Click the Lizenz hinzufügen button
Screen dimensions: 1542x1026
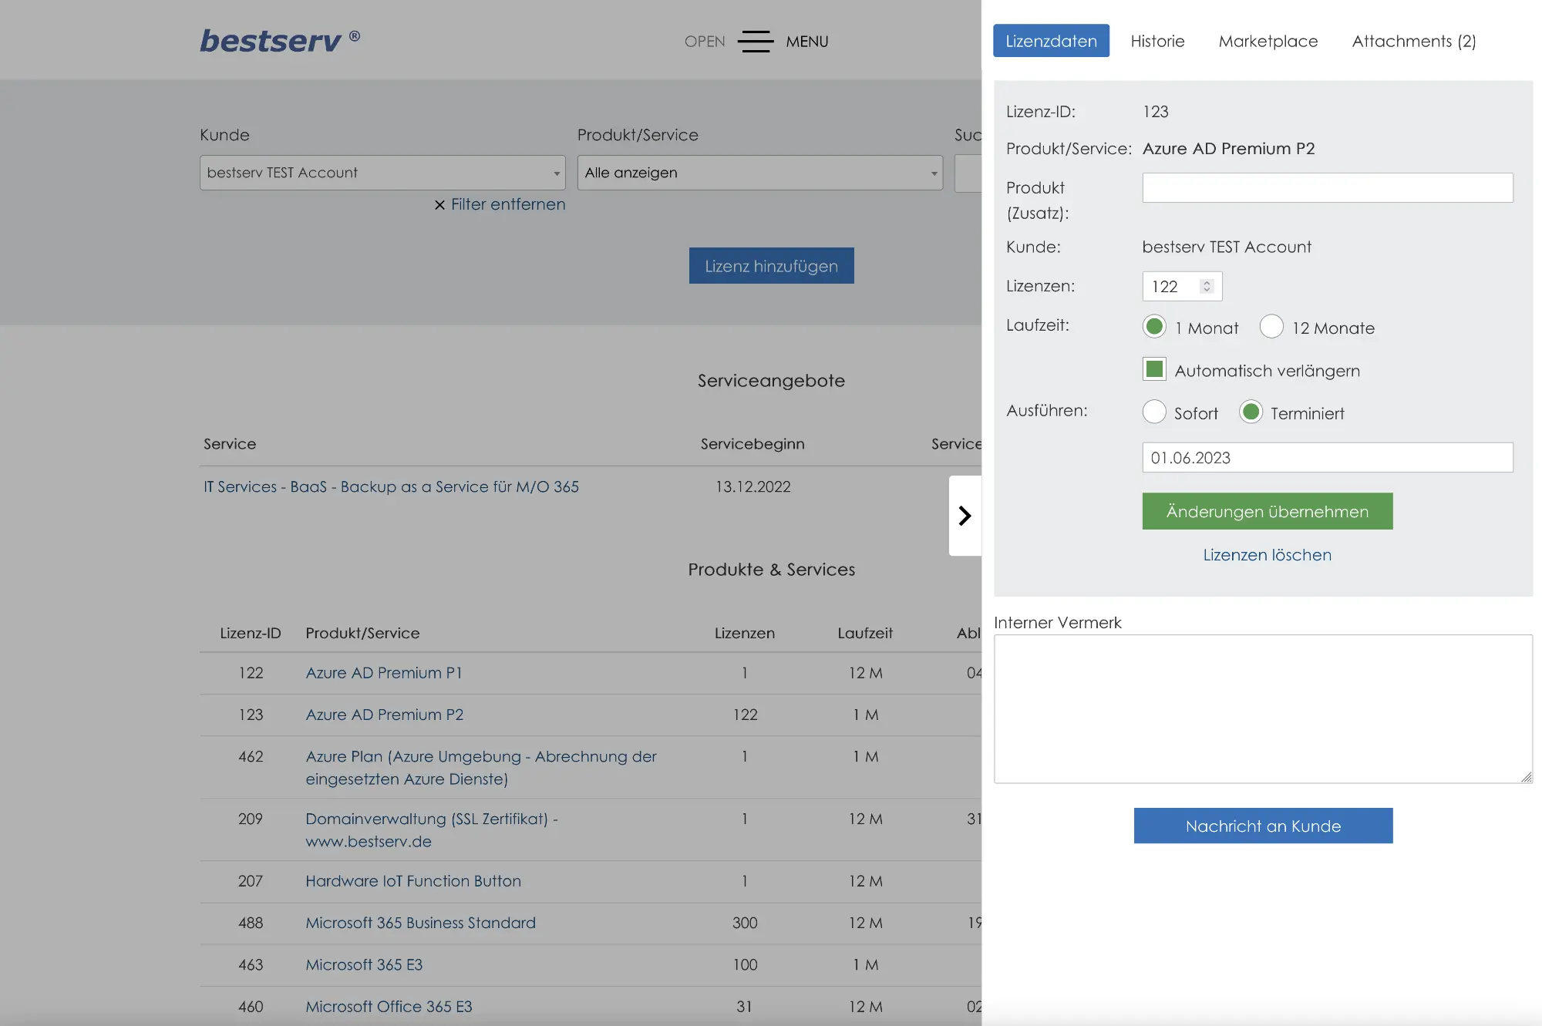(771, 266)
